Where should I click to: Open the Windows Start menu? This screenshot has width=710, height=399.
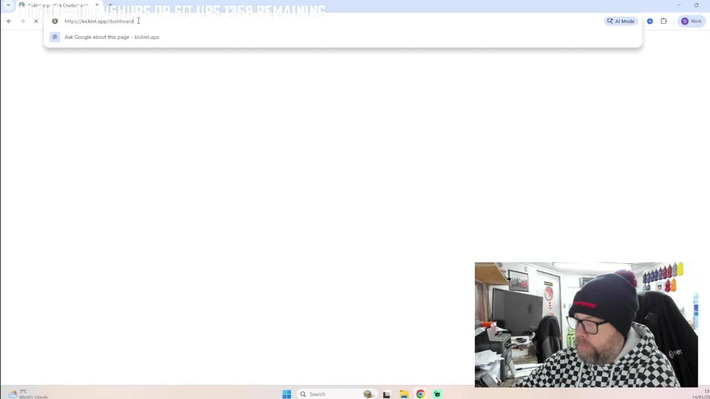[x=287, y=394]
